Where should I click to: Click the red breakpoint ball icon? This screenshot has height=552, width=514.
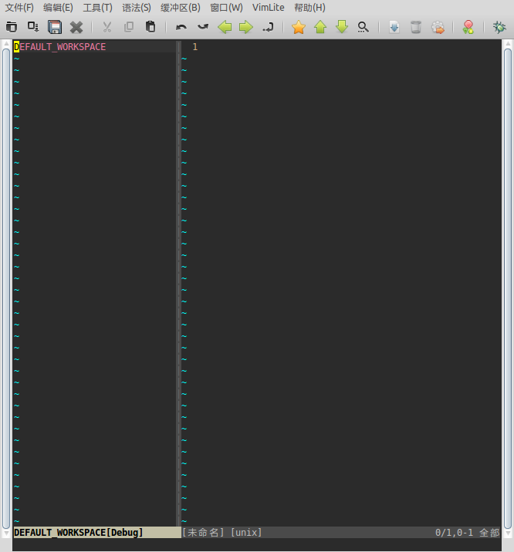point(468,27)
